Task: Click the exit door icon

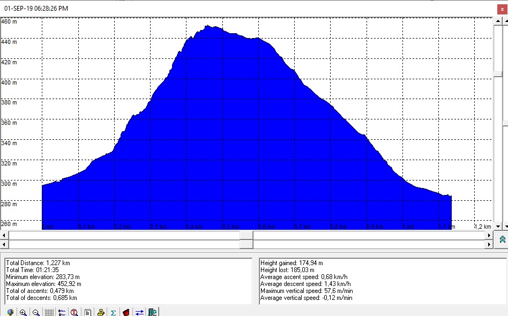Action: click(153, 312)
